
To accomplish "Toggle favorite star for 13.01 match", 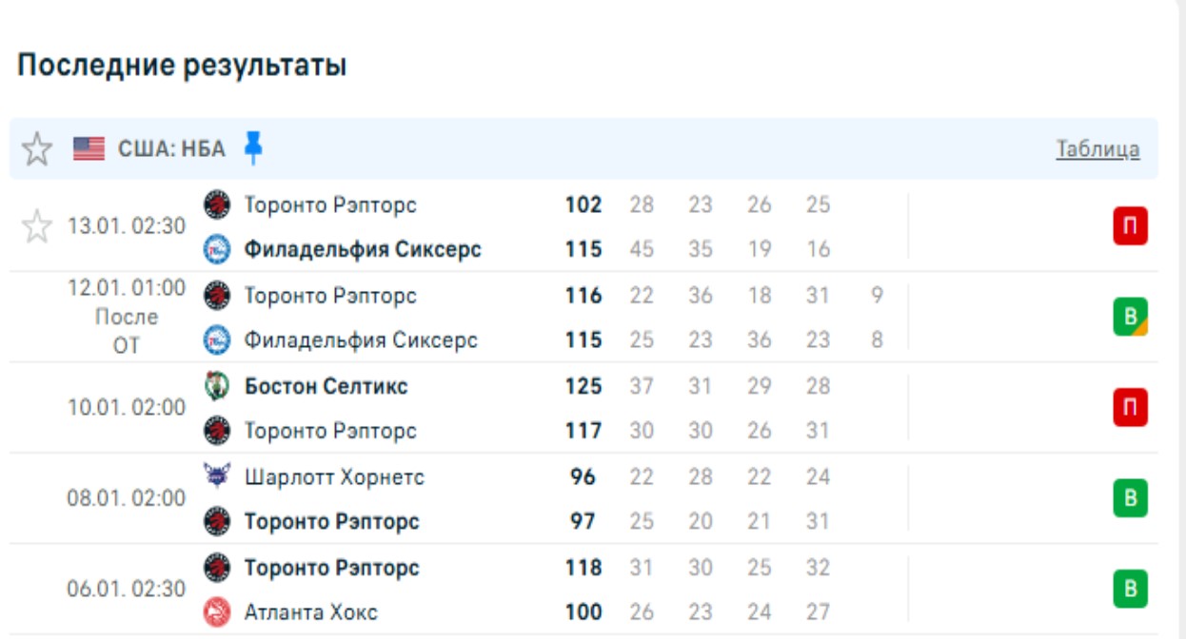I will (x=37, y=227).
